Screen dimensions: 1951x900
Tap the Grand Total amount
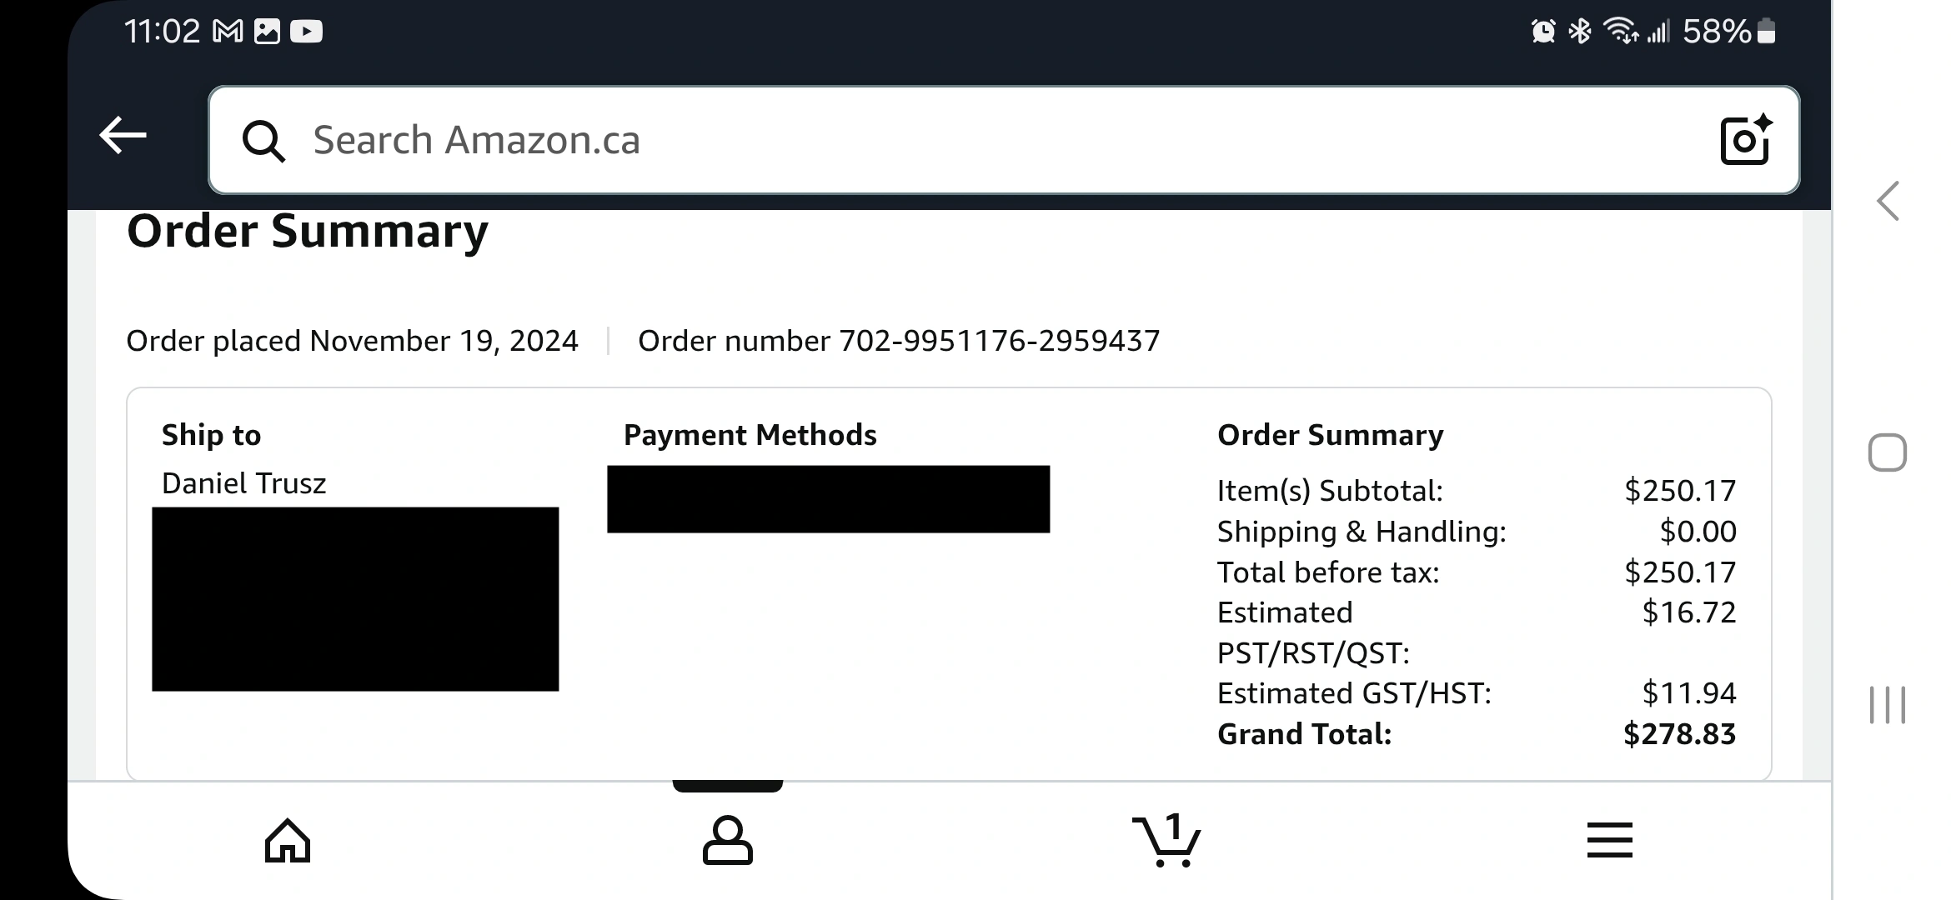pos(1679,734)
